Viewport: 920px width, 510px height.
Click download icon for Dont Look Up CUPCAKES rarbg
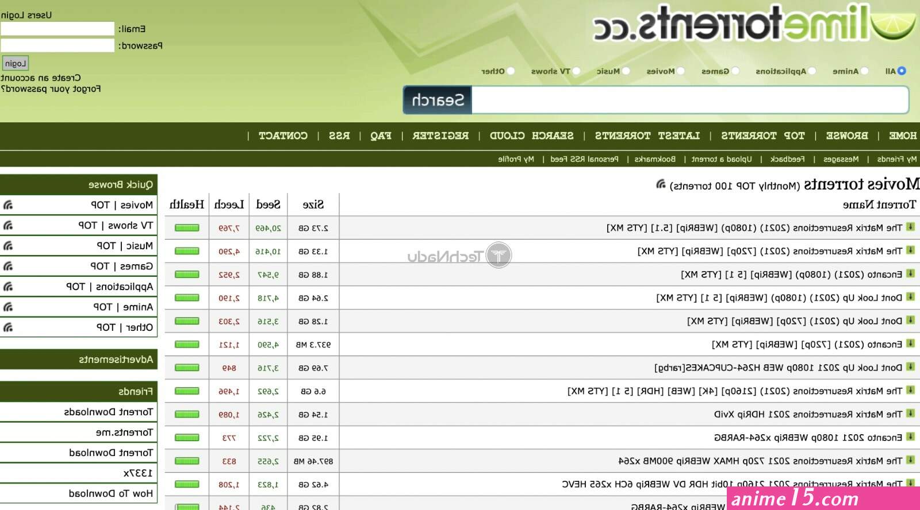tap(911, 367)
